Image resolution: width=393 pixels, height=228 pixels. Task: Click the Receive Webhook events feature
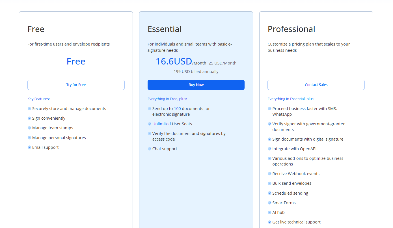tap(296, 174)
